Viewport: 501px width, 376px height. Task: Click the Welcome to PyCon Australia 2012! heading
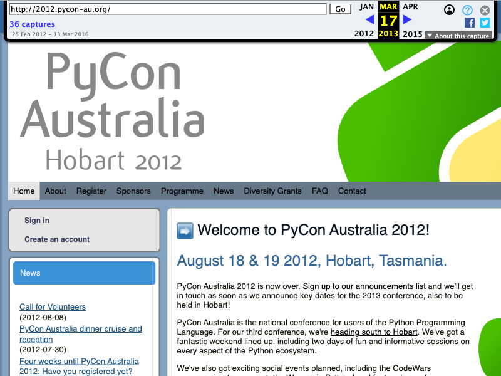[314, 230]
